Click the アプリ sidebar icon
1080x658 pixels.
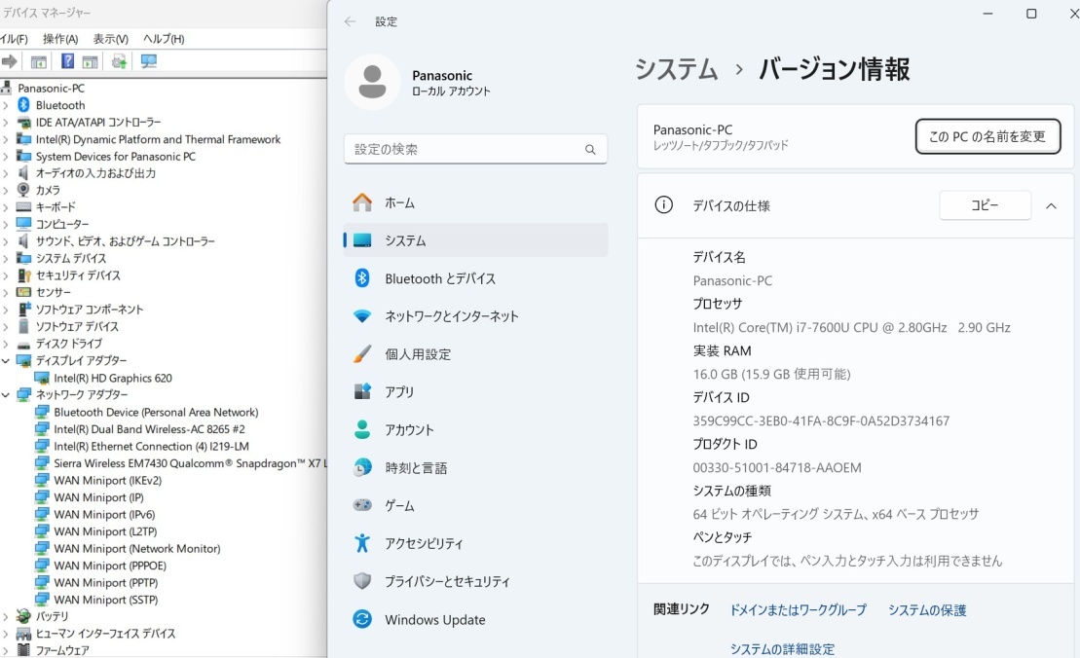(x=362, y=391)
